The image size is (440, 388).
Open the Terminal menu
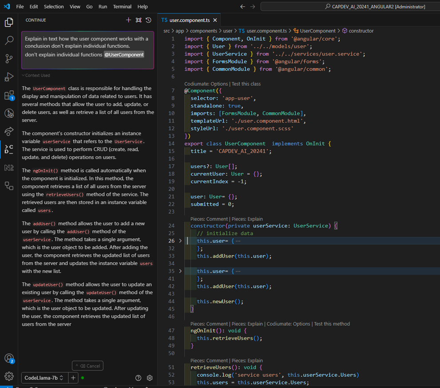[122, 7]
